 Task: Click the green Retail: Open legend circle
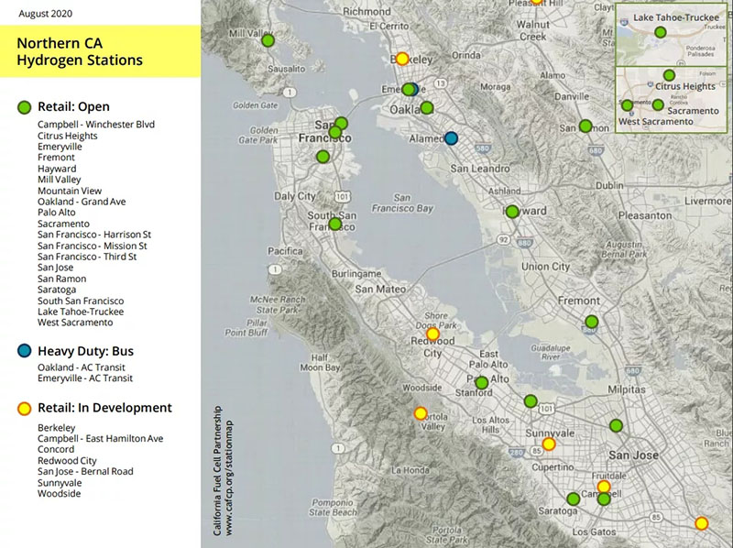[x=26, y=108]
